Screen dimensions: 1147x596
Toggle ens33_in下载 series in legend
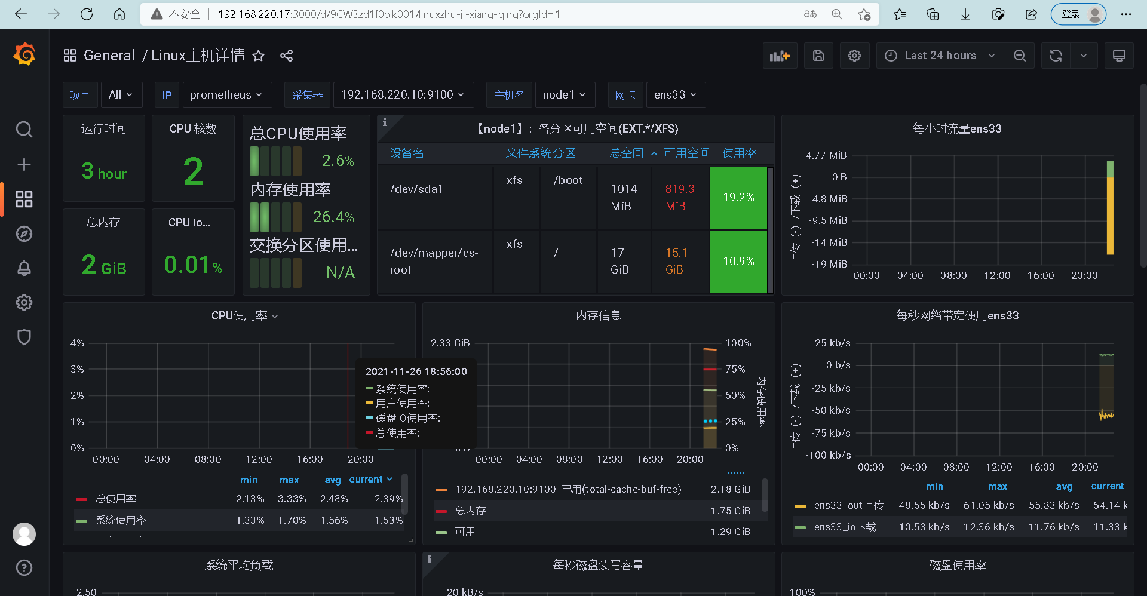click(845, 527)
